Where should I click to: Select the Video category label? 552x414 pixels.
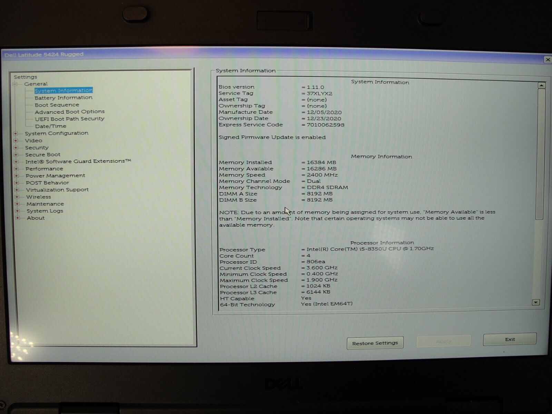33,140
